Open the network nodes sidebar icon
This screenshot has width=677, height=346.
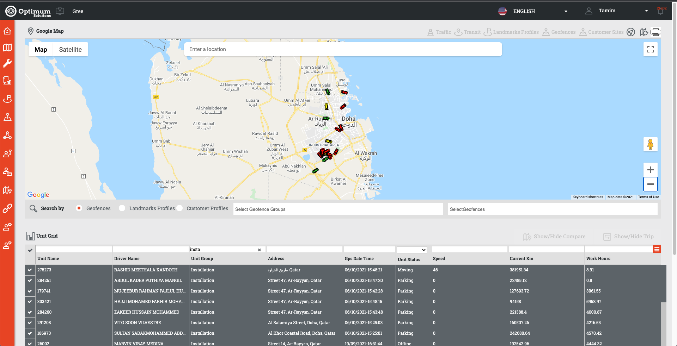pyautogui.click(x=7, y=135)
